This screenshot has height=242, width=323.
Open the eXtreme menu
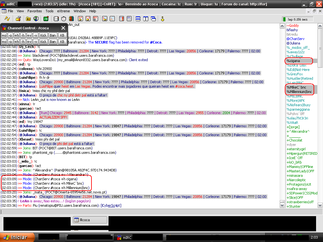pos(63,11)
